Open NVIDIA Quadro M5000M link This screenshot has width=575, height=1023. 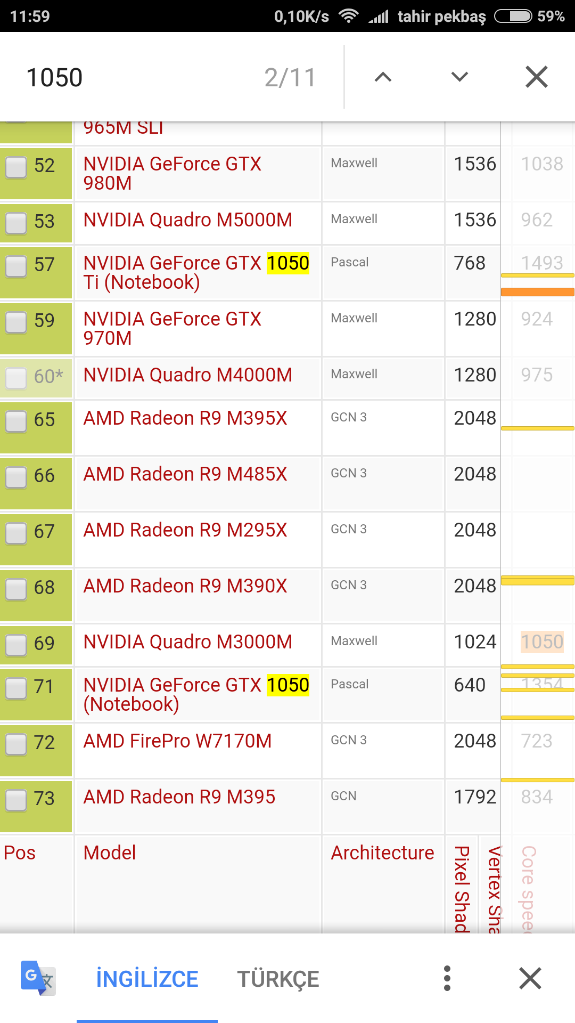(x=188, y=220)
